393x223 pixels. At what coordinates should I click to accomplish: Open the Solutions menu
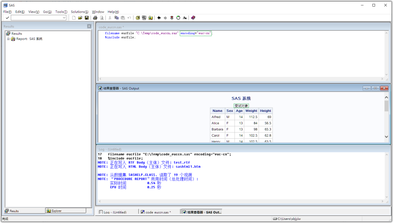click(79, 12)
